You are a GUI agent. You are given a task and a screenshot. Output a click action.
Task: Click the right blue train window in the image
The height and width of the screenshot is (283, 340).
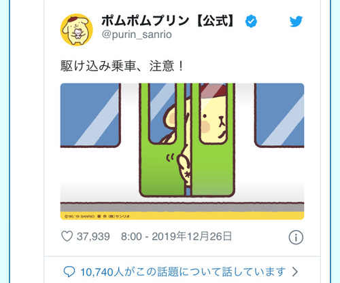click(279, 115)
